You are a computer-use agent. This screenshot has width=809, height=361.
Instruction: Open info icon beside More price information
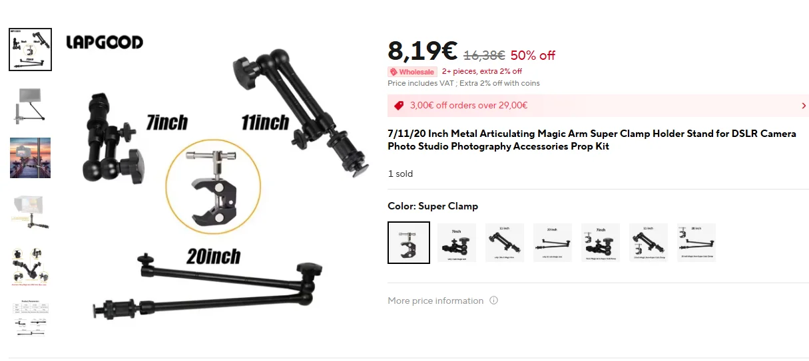click(x=493, y=301)
